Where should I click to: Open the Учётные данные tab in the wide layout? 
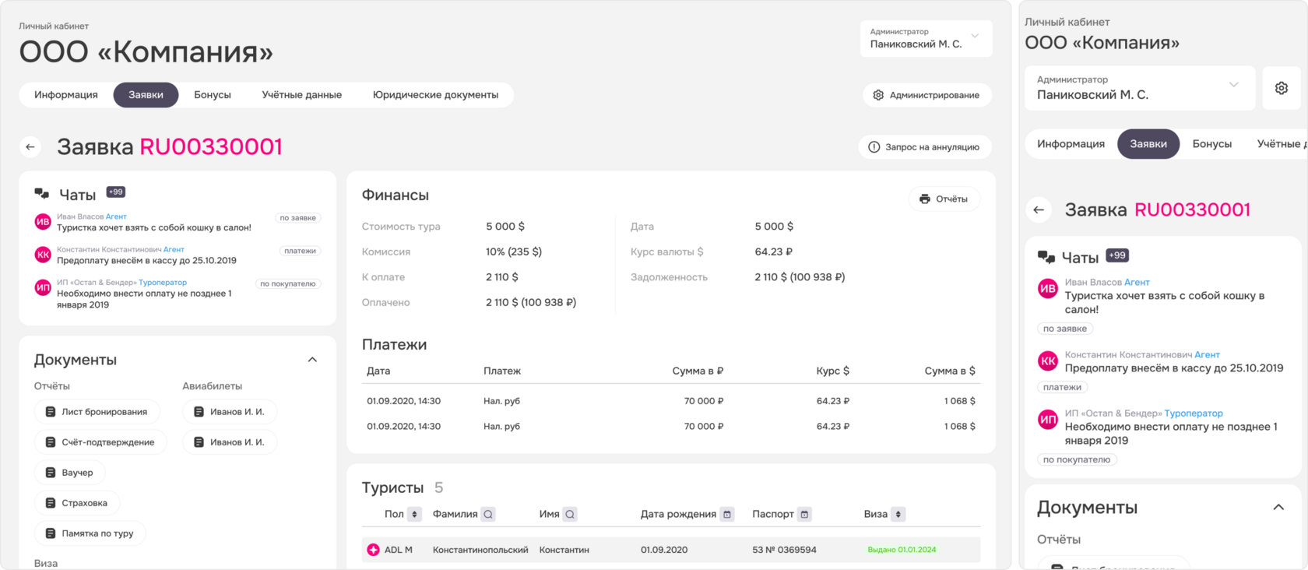301,95
